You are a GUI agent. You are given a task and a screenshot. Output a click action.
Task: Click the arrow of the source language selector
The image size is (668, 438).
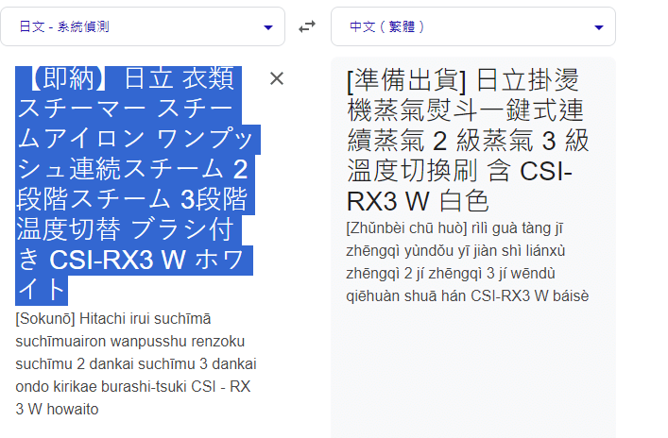point(268,27)
